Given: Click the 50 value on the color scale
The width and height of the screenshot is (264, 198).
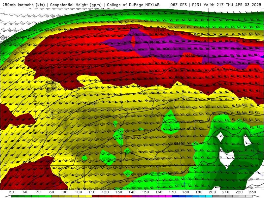Looking at the screenshot, I should coord(12,192).
